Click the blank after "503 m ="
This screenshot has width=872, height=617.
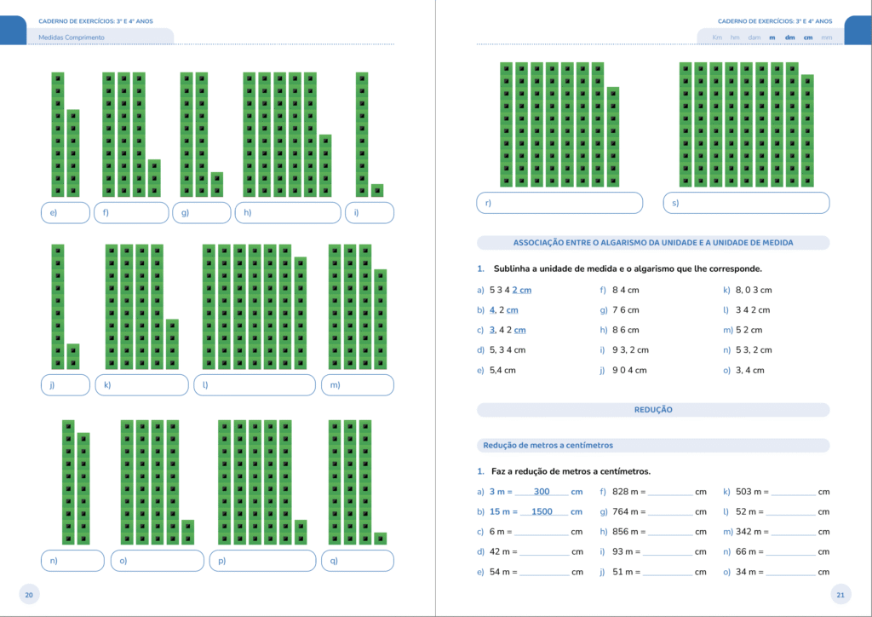794,492
